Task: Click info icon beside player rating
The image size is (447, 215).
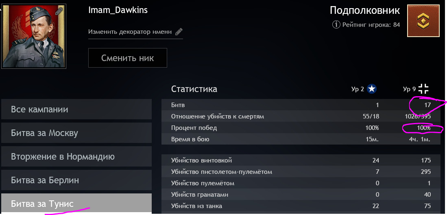Action: pos(336,25)
